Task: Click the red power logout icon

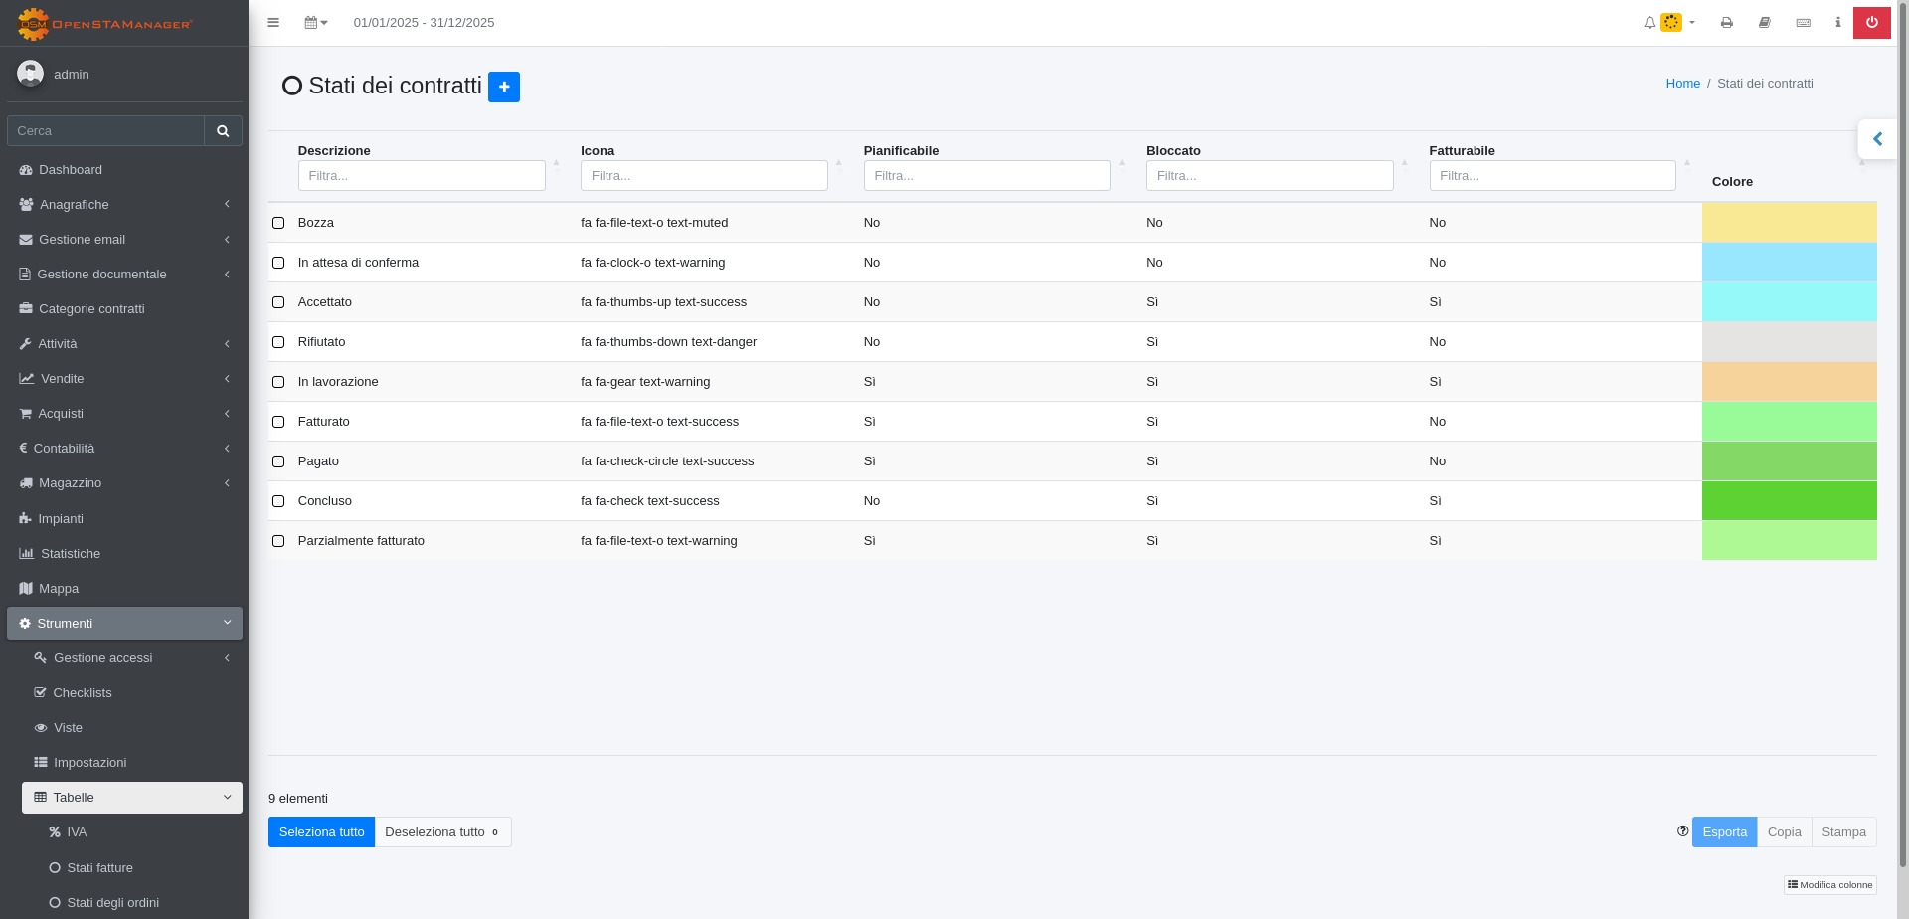Action: (x=1871, y=22)
